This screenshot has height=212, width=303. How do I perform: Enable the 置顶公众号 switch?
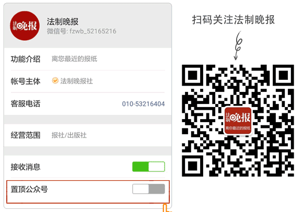[x=148, y=189]
